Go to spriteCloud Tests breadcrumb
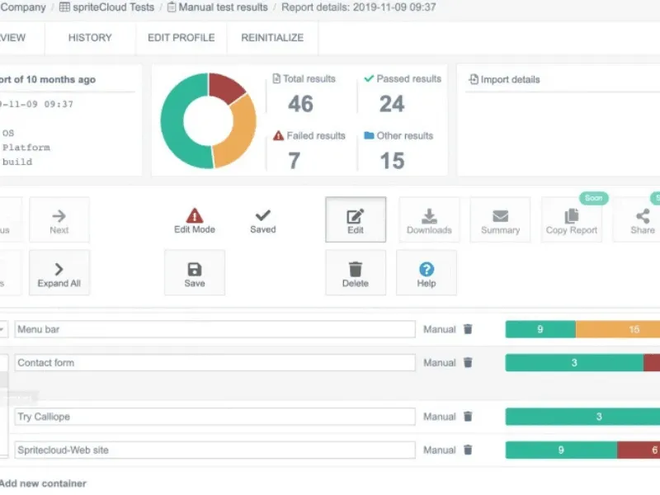 pos(107,7)
